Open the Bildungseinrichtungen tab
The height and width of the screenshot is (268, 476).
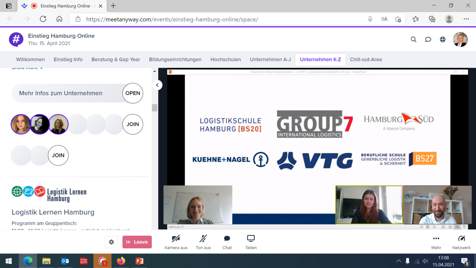[175, 59]
